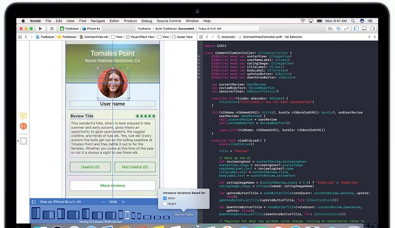Select the highlighted iPhone 6s device thumbnail
395x228 pixels.
pyautogui.click(x=127, y=215)
